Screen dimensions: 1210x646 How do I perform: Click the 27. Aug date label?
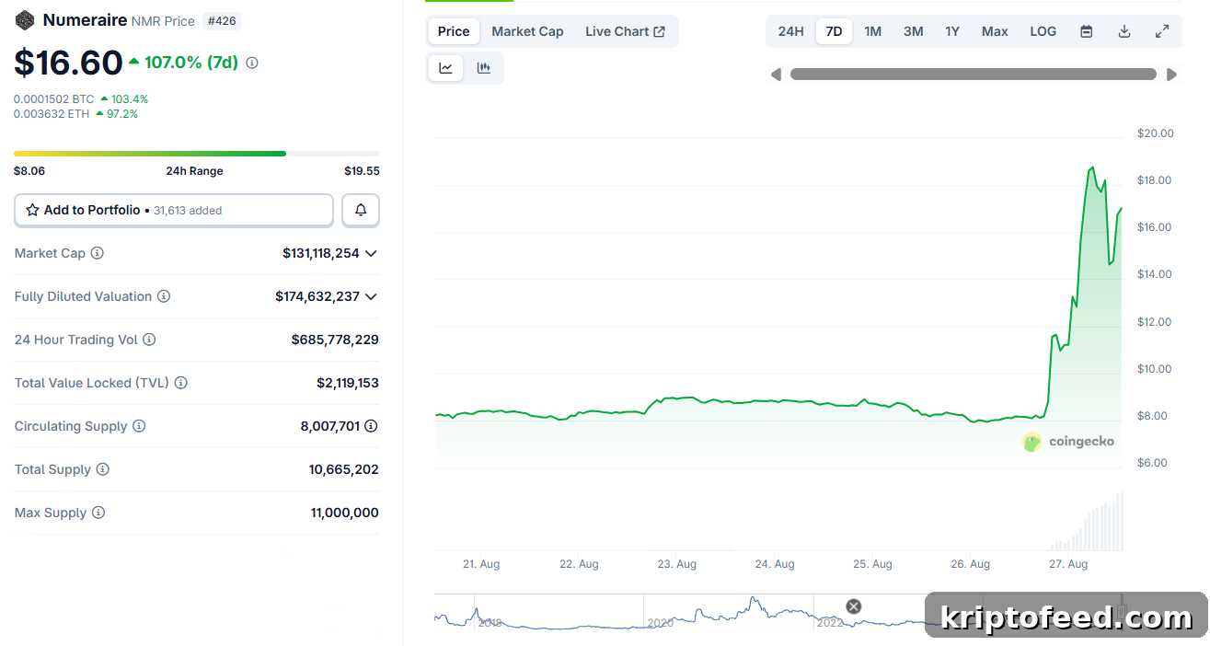tap(1068, 564)
